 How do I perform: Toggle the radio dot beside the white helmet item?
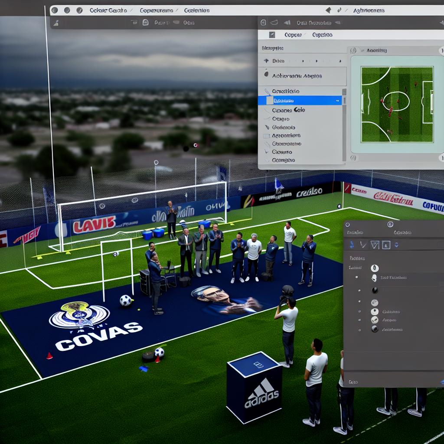coord(357,277)
